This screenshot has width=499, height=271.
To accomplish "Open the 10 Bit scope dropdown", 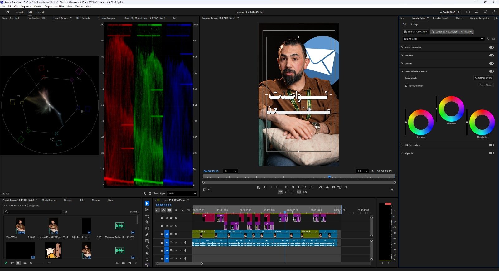I will pos(182,193).
